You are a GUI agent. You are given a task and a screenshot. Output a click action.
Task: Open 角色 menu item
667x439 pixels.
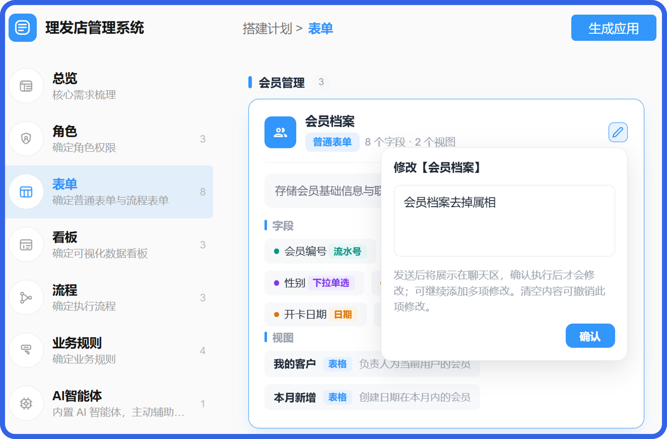(x=109, y=139)
